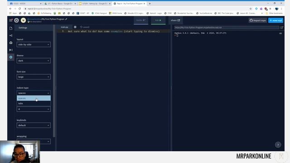This screenshot has height=163, width=290.
Task: Click the share button
Action: click(x=175, y=20)
